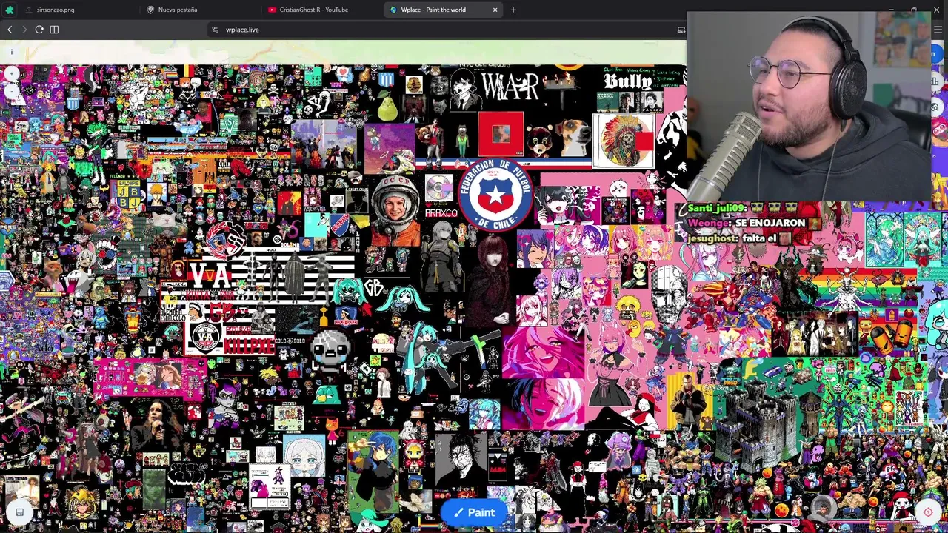Go back in browser history
The image size is (948, 533).
(10, 30)
